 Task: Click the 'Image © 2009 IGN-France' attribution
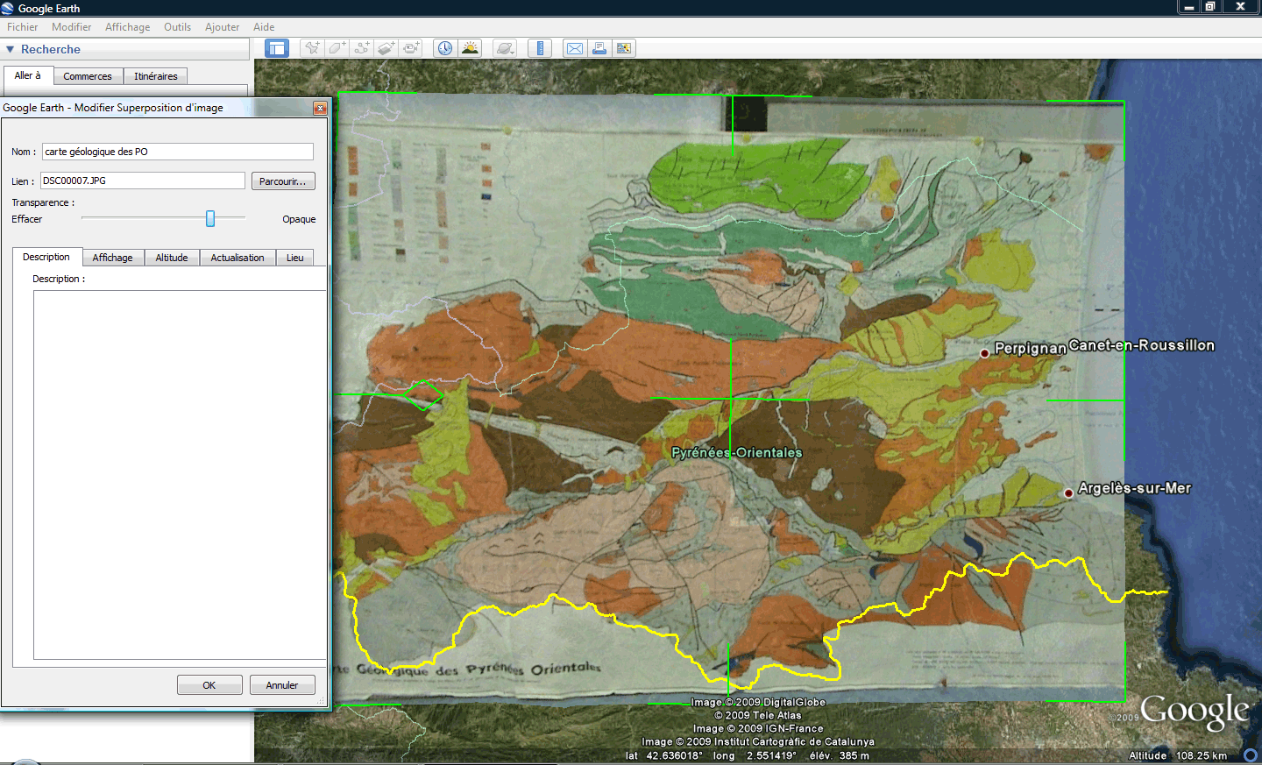[758, 728]
